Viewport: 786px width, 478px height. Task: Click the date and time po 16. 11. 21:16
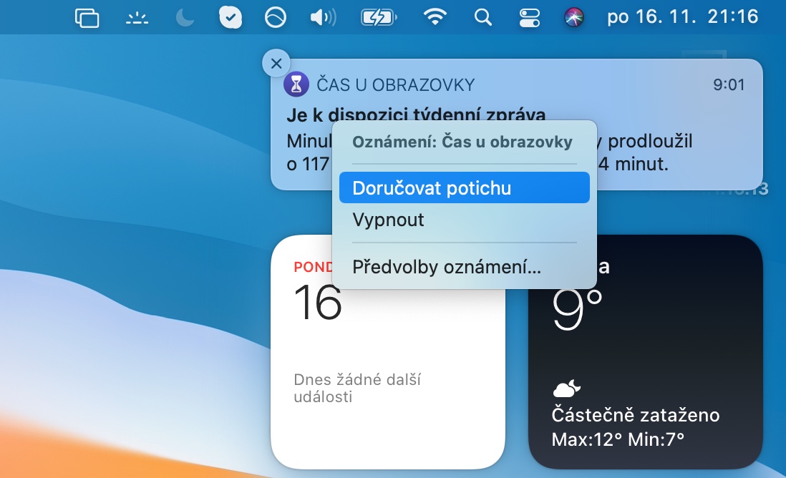tap(682, 17)
